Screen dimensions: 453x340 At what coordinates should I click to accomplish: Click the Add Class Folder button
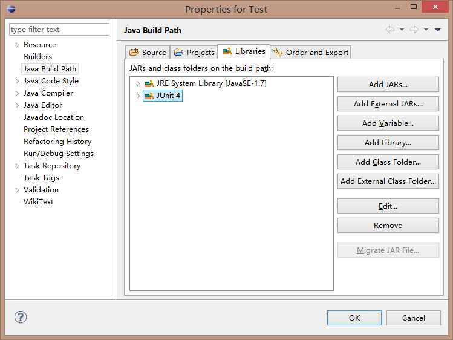point(388,162)
